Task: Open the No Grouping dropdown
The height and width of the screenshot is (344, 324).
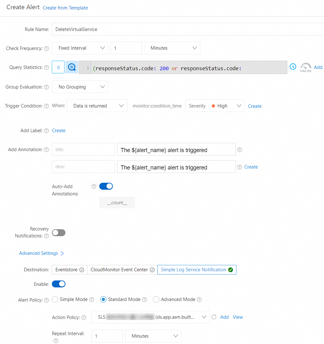Action: click(x=80, y=87)
